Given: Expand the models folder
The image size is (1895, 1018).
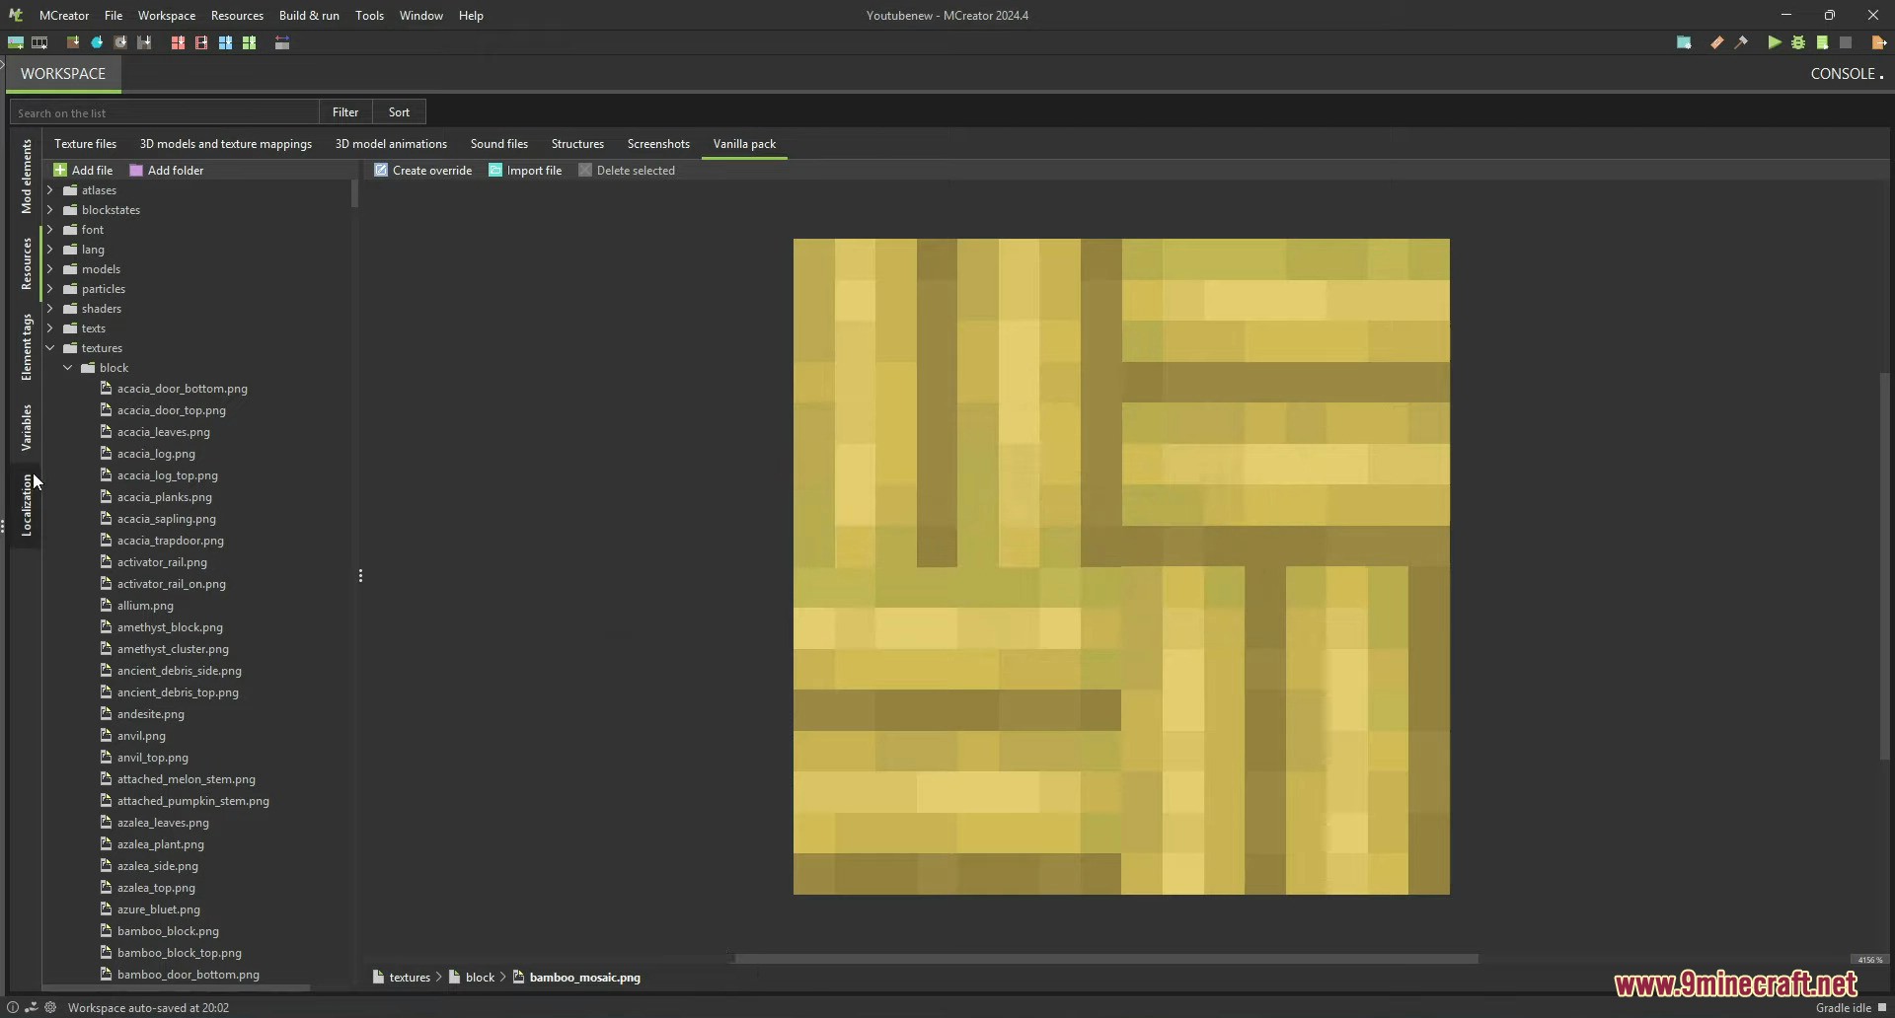Looking at the screenshot, I should click(50, 269).
